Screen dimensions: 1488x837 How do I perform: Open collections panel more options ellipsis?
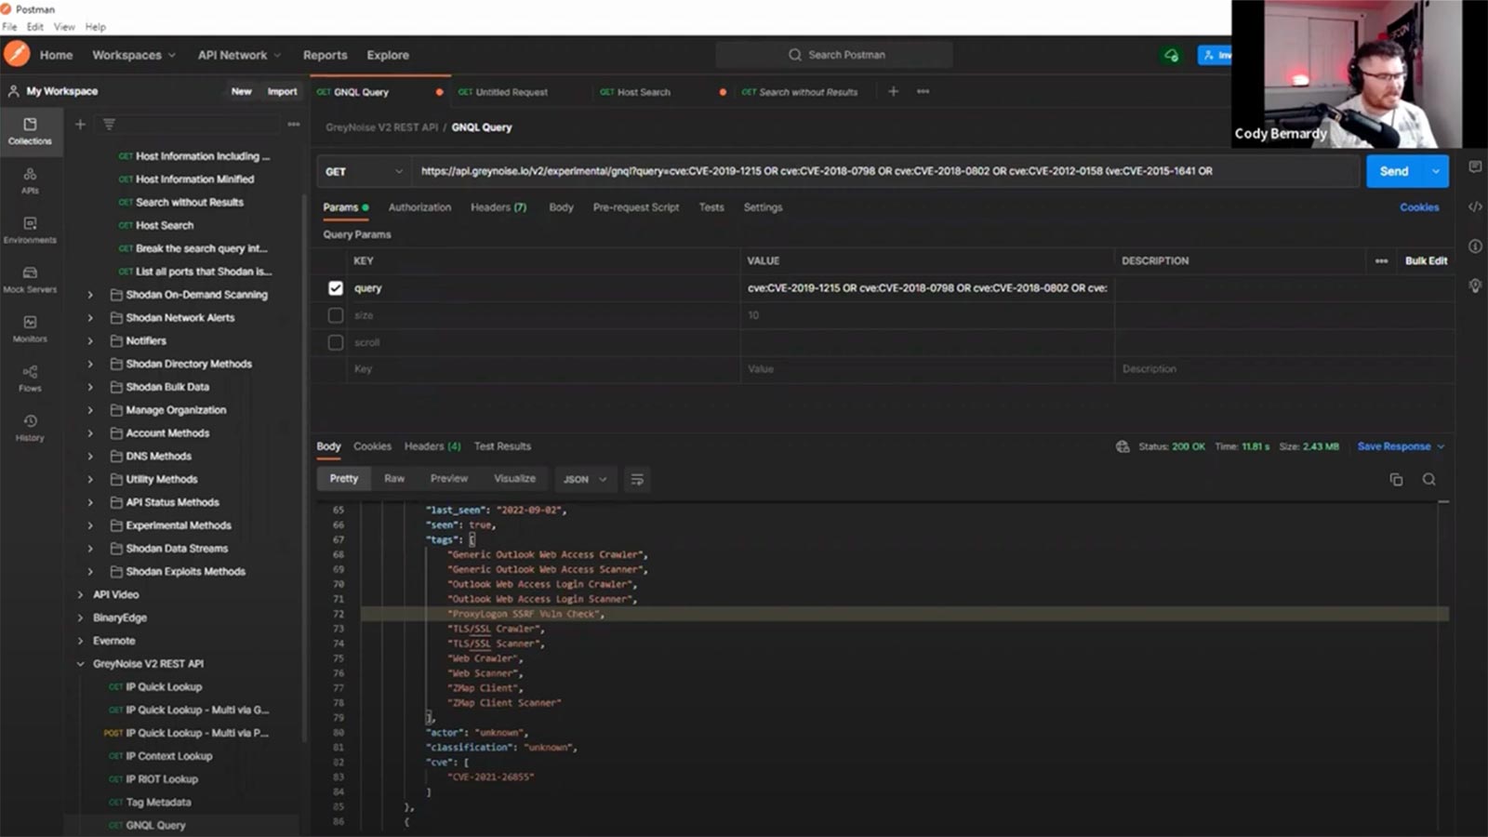pyautogui.click(x=294, y=124)
